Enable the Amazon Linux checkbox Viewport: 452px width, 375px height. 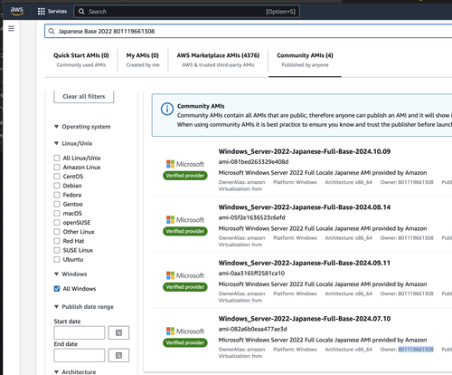click(57, 167)
